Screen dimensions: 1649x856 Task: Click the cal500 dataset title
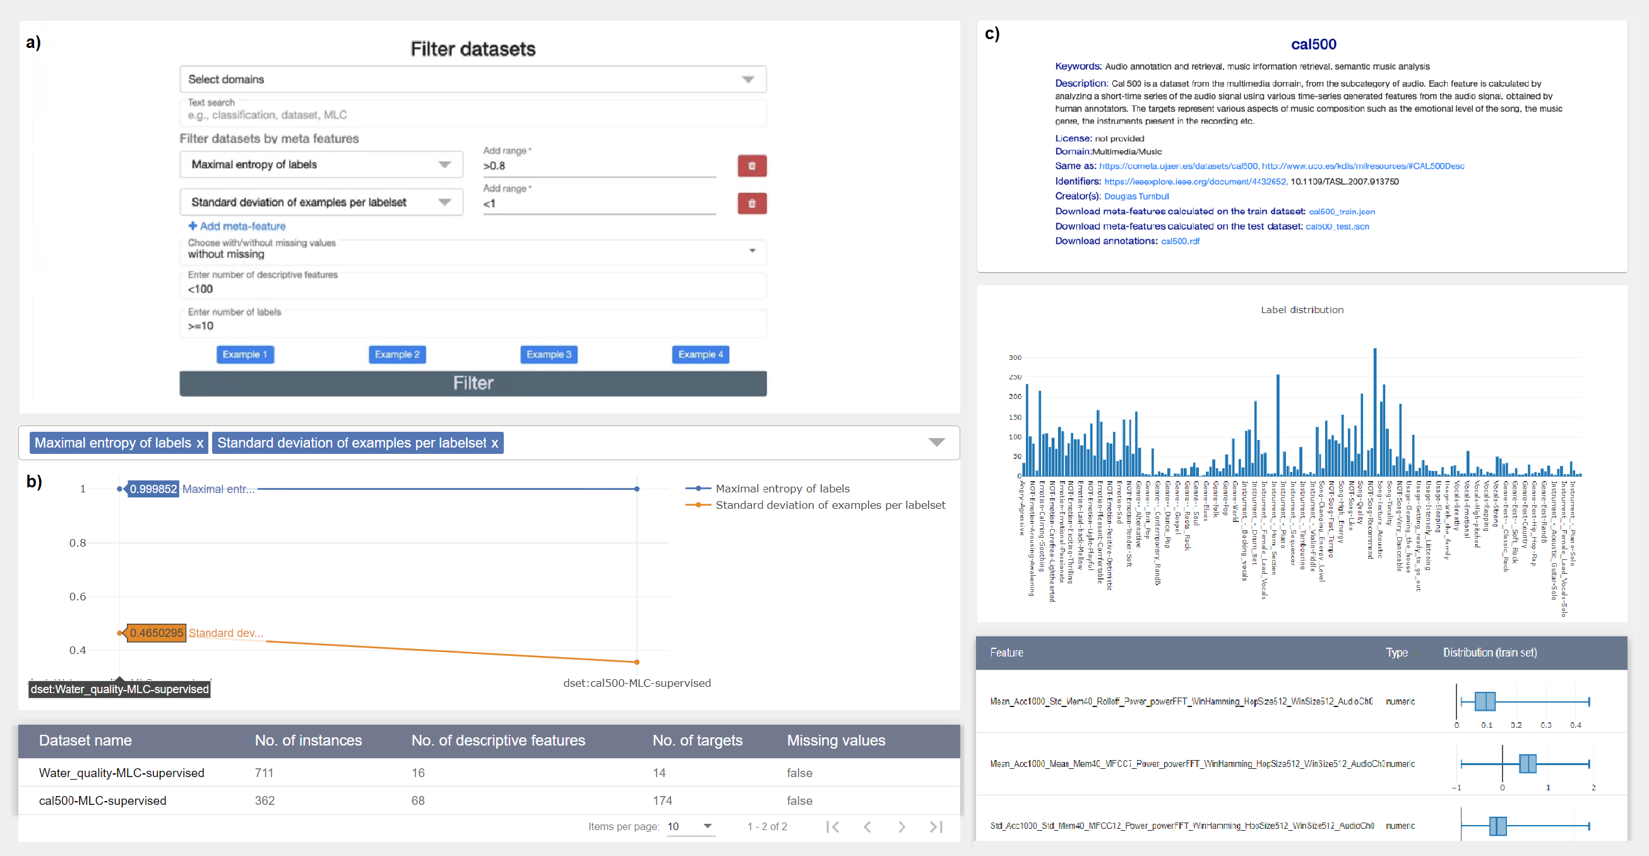pos(1313,44)
